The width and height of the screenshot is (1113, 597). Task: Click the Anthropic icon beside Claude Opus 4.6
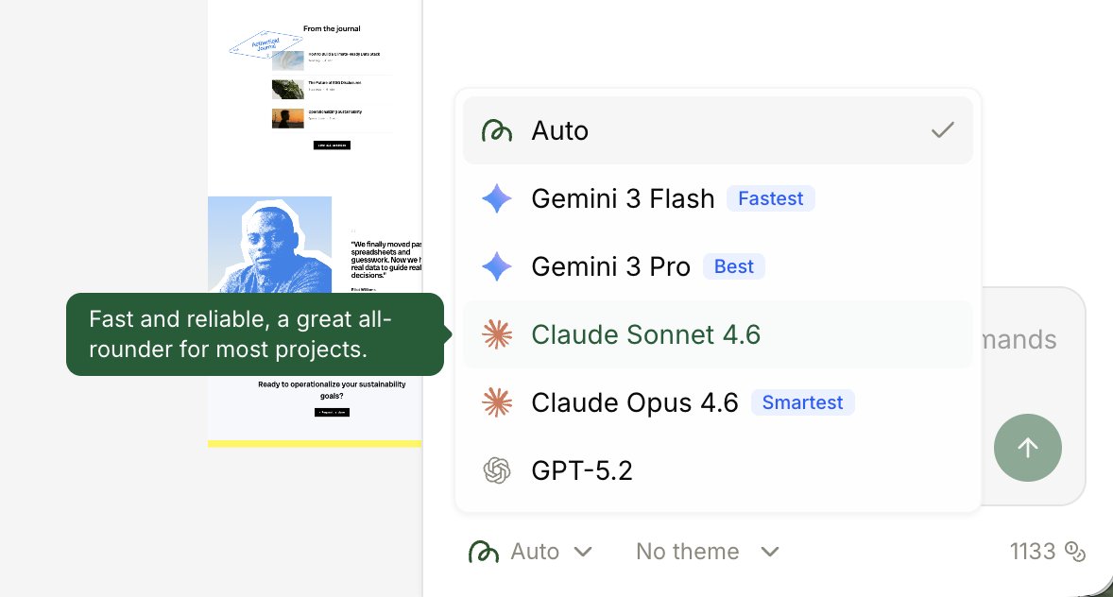[x=497, y=402]
